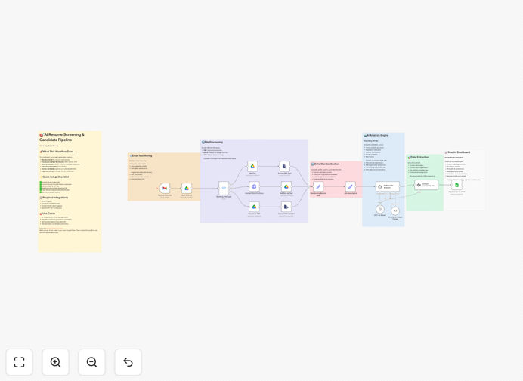Click the AI Analysis Engine note heading

click(x=376, y=136)
